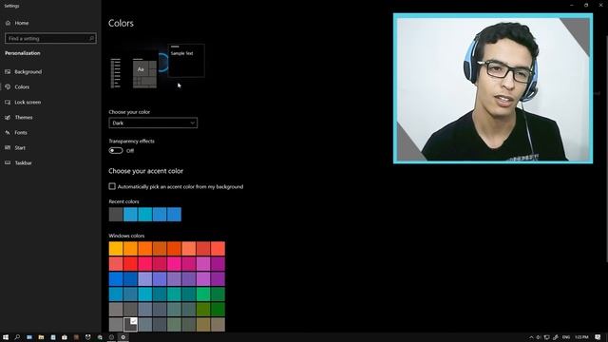Open the volume tray icon
The image size is (608, 342).
tap(539, 337)
